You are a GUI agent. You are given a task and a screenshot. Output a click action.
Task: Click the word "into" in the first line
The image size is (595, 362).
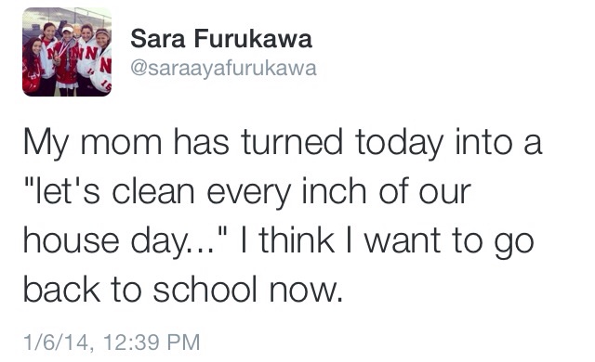click(x=483, y=142)
